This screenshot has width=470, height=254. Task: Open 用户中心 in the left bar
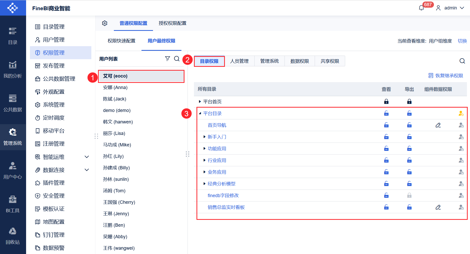click(x=13, y=171)
